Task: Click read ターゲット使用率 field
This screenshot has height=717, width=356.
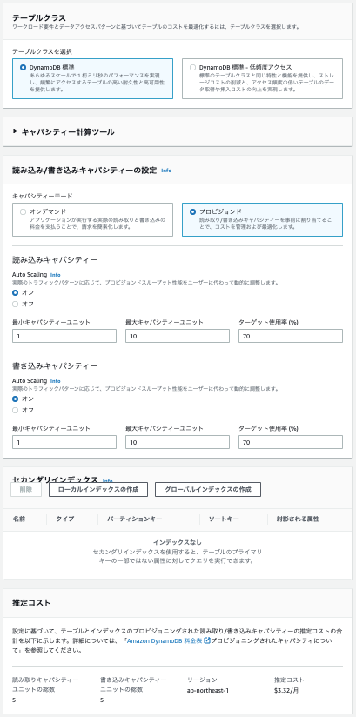Action: [291, 336]
